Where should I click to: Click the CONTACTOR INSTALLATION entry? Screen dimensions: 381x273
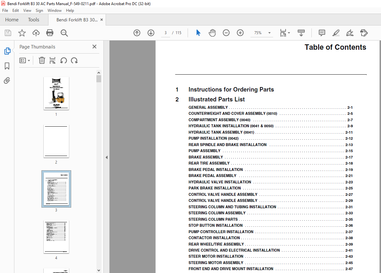coord(271,238)
